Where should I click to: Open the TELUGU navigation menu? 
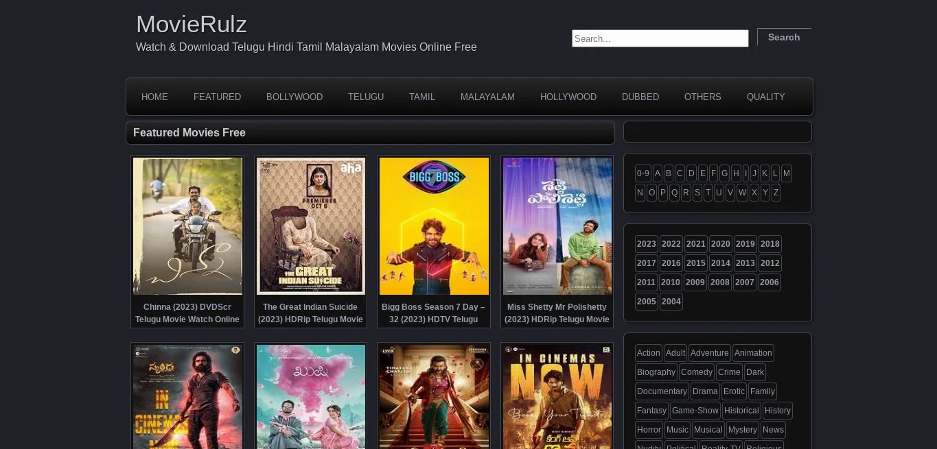pos(365,97)
